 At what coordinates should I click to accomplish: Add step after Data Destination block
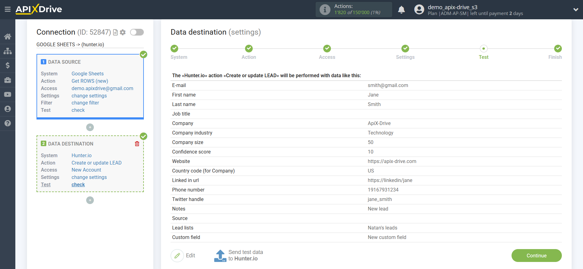[90, 200]
